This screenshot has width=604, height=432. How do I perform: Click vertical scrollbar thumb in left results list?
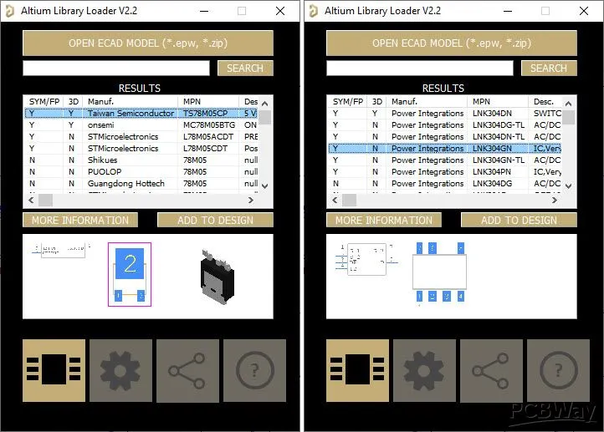tap(264, 117)
